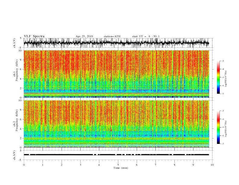This screenshot has height=185, width=239.
Task: Click inside the ch.1 spectrogram panel
Action: (x=116, y=74)
